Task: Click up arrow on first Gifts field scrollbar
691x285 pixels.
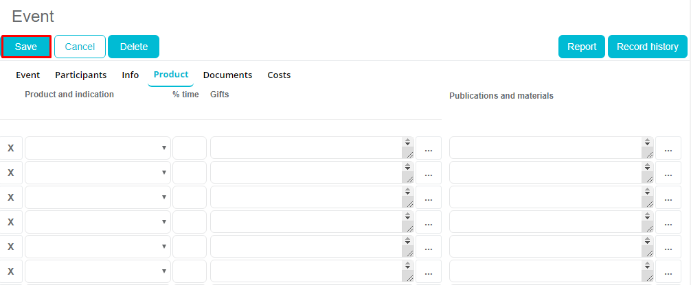Action: tap(407, 142)
